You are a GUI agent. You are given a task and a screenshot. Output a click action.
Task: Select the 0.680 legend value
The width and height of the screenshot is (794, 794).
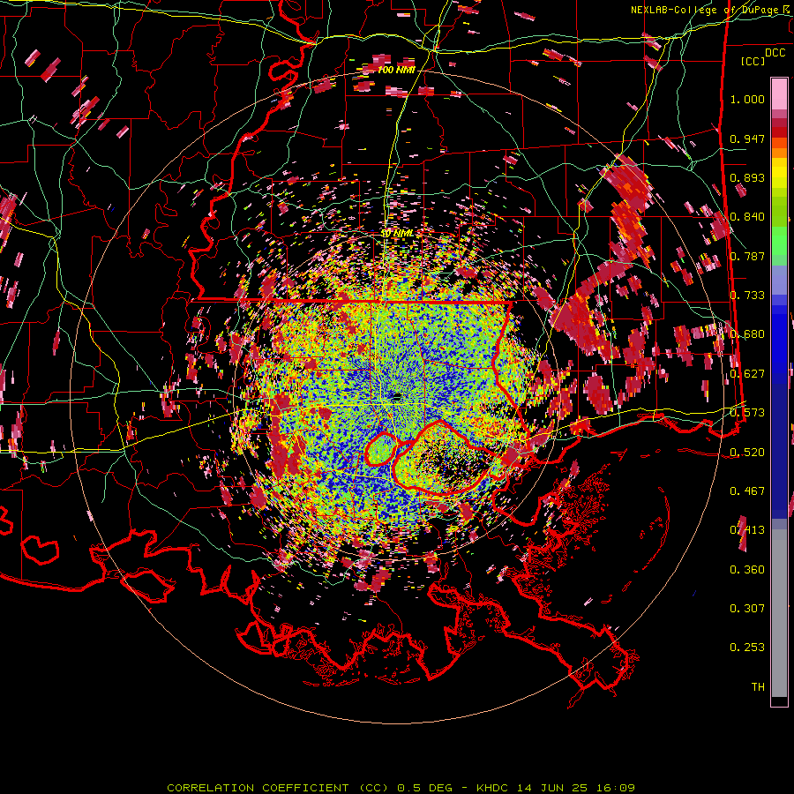pyautogui.click(x=747, y=334)
